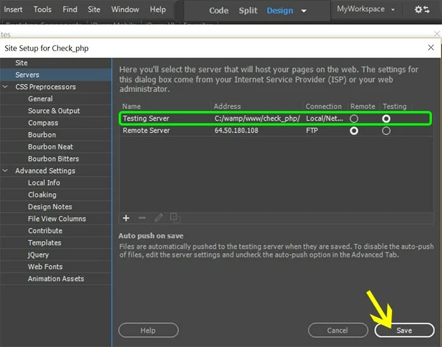
Task: Select the Testing Server name cell
Action: (146, 119)
